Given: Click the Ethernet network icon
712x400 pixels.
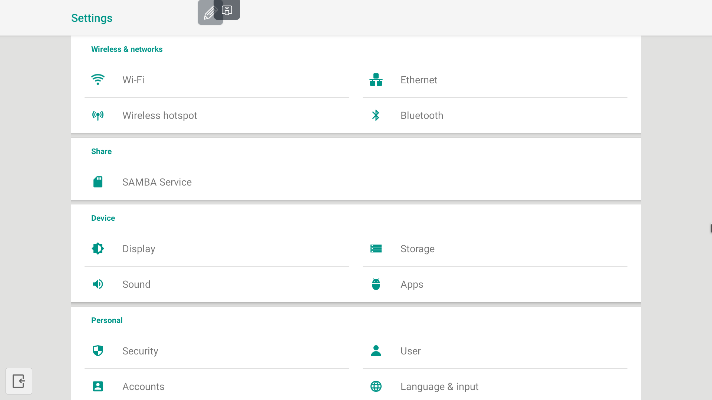Looking at the screenshot, I should pos(376,80).
